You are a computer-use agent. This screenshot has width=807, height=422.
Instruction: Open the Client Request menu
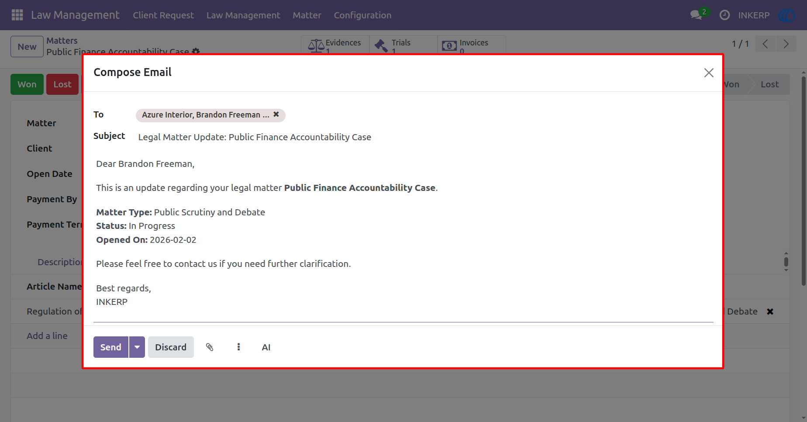(163, 15)
